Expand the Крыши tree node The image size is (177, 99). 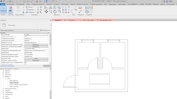click(3, 73)
